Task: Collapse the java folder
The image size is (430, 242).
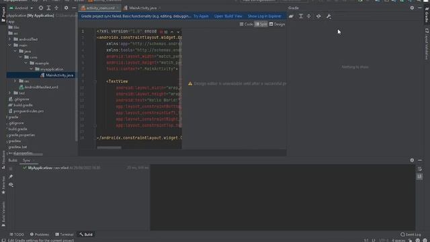Action: point(15,51)
